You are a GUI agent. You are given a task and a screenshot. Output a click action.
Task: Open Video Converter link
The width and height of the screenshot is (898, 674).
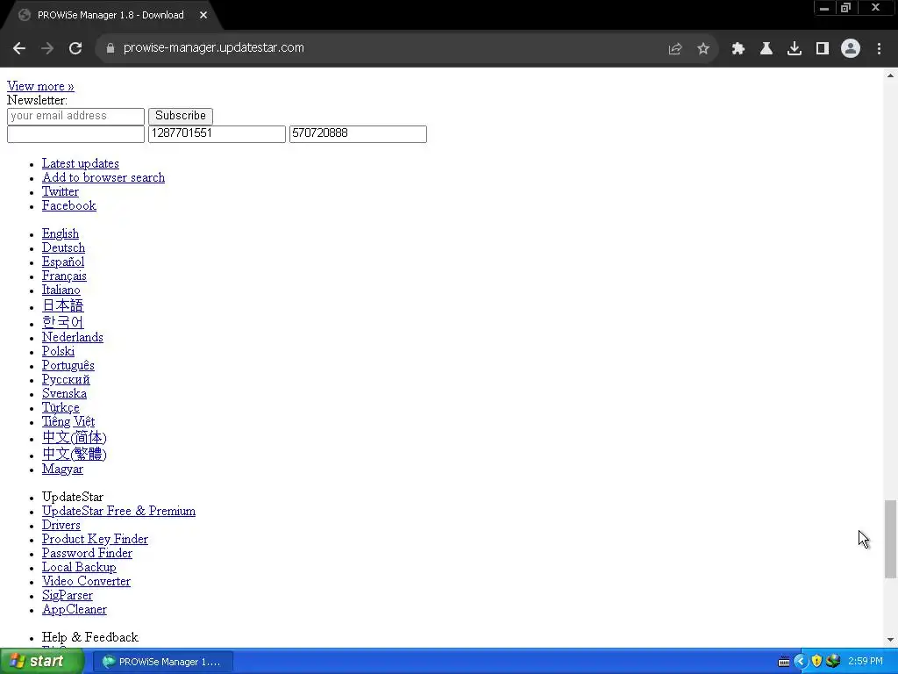86,582
